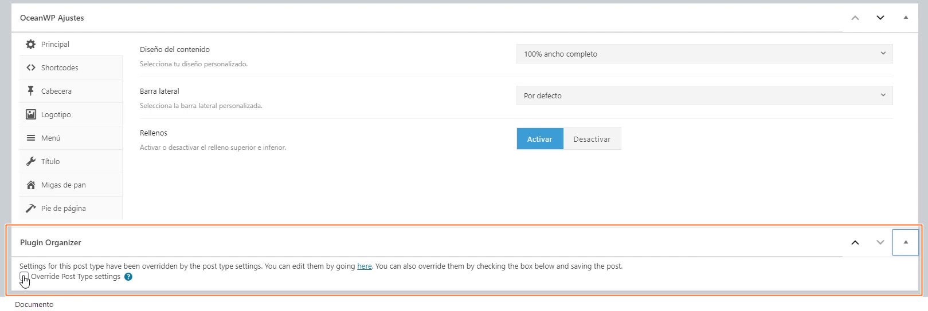928x311 pixels.
Task: Select the Título wrench icon
Action: tap(30, 161)
